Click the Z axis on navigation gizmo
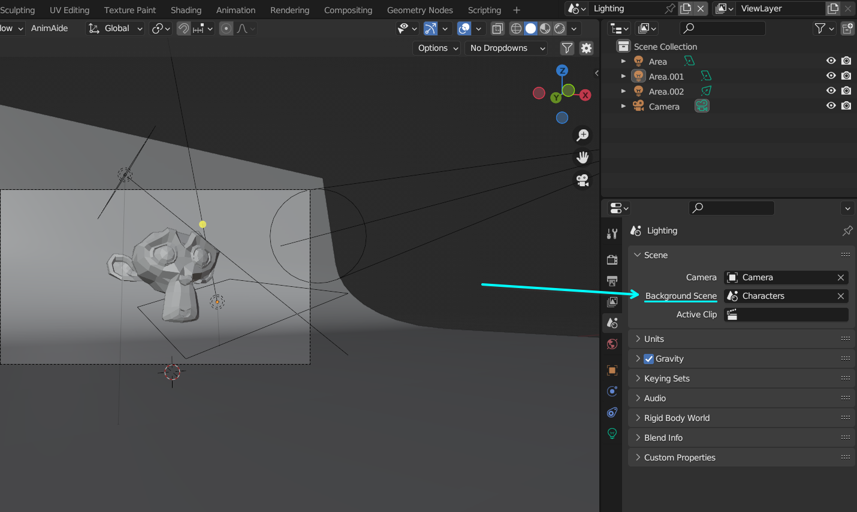 [x=562, y=71]
